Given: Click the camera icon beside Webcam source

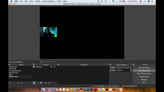Looking at the screenshot, I should [34, 67].
